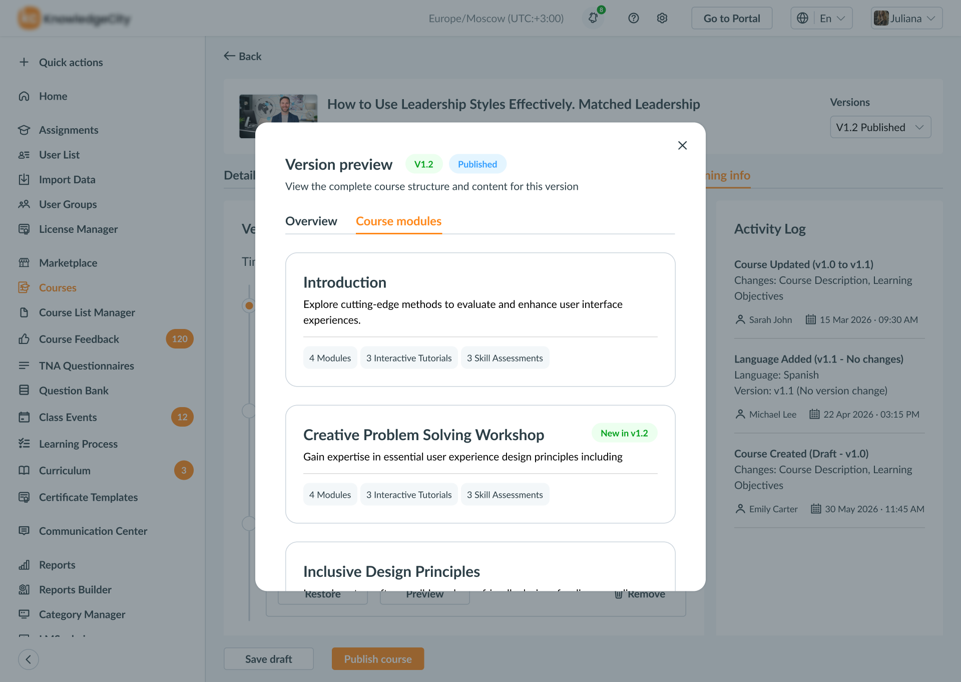The height and width of the screenshot is (682, 961).
Task: Open Quick actions plus icon
Action: (x=24, y=62)
